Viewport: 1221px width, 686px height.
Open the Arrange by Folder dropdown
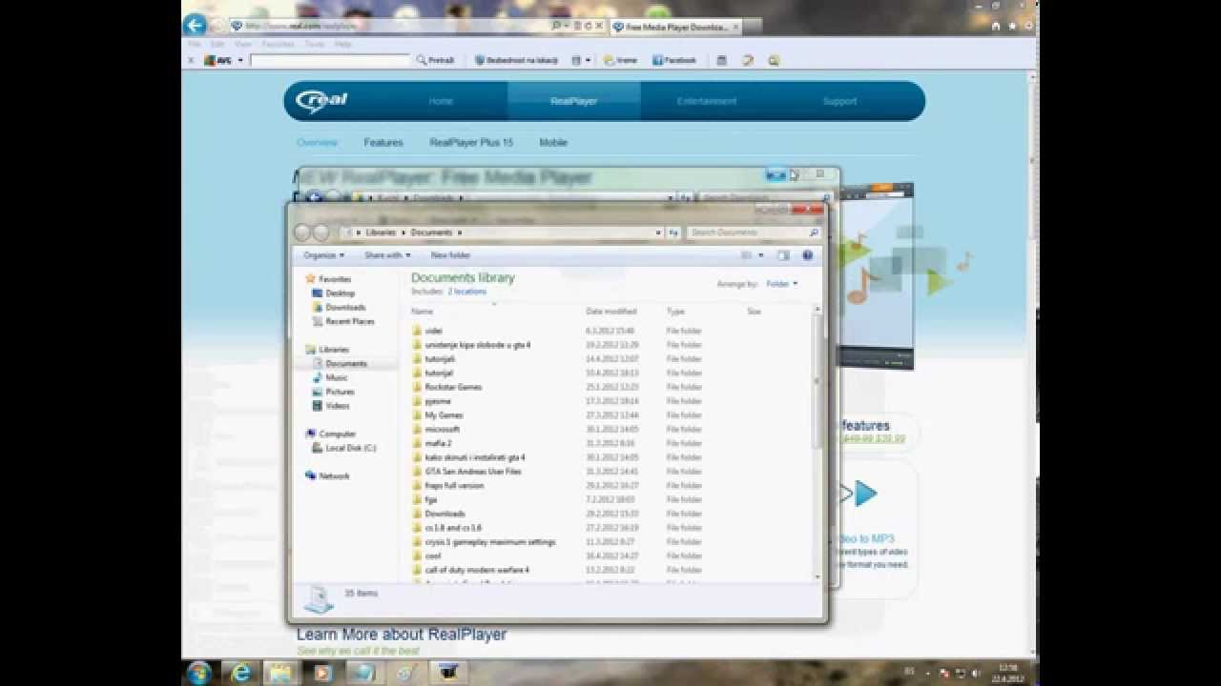781,284
